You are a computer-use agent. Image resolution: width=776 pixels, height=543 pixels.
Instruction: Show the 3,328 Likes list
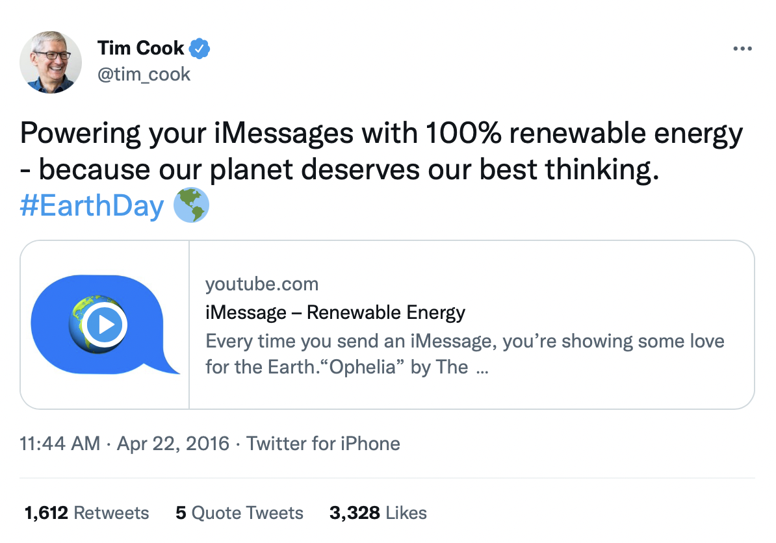[x=378, y=512]
